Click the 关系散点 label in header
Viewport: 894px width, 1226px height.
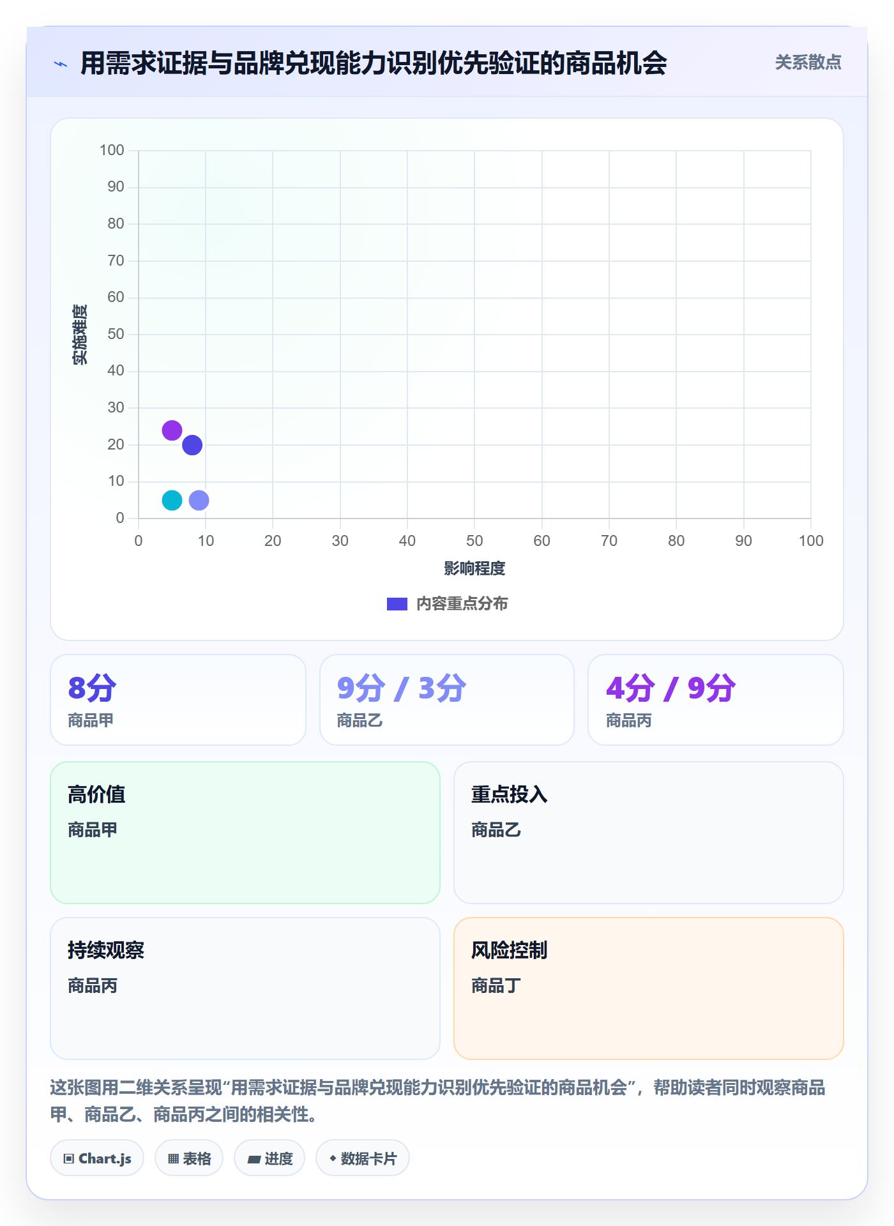pos(808,63)
